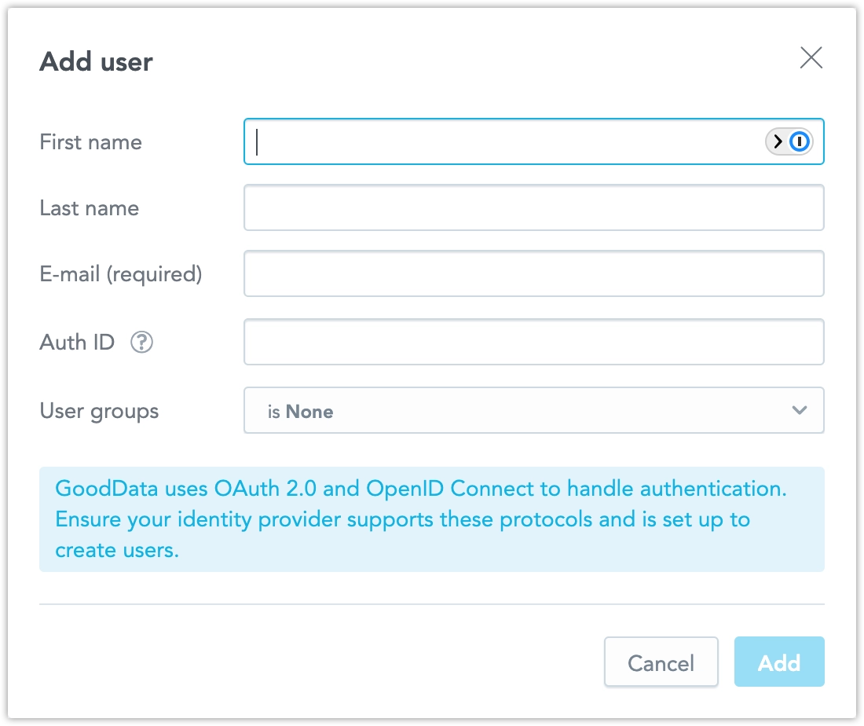
Task: Close the Add user dialog with the X
Action: pos(811,58)
